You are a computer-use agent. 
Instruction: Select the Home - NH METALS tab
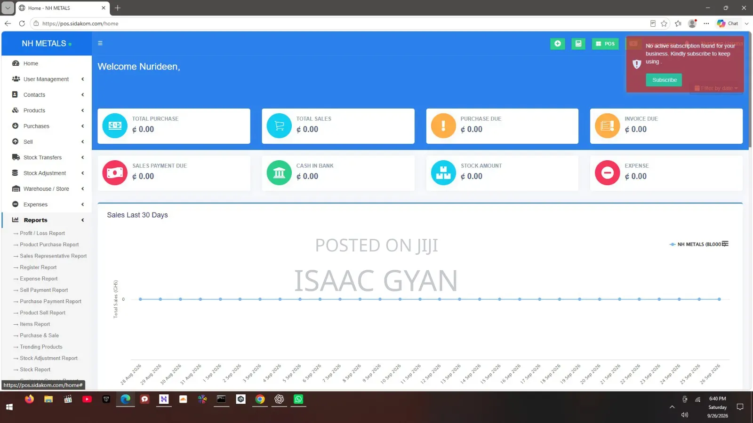[63, 8]
